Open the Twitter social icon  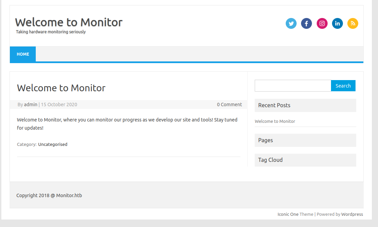point(291,23)
